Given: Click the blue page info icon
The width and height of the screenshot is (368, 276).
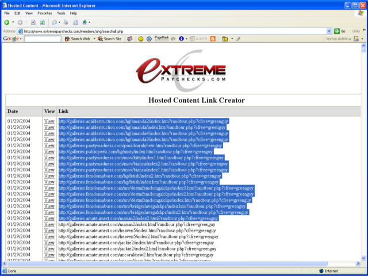Looking at the screenshot, I should pos(182,39).
